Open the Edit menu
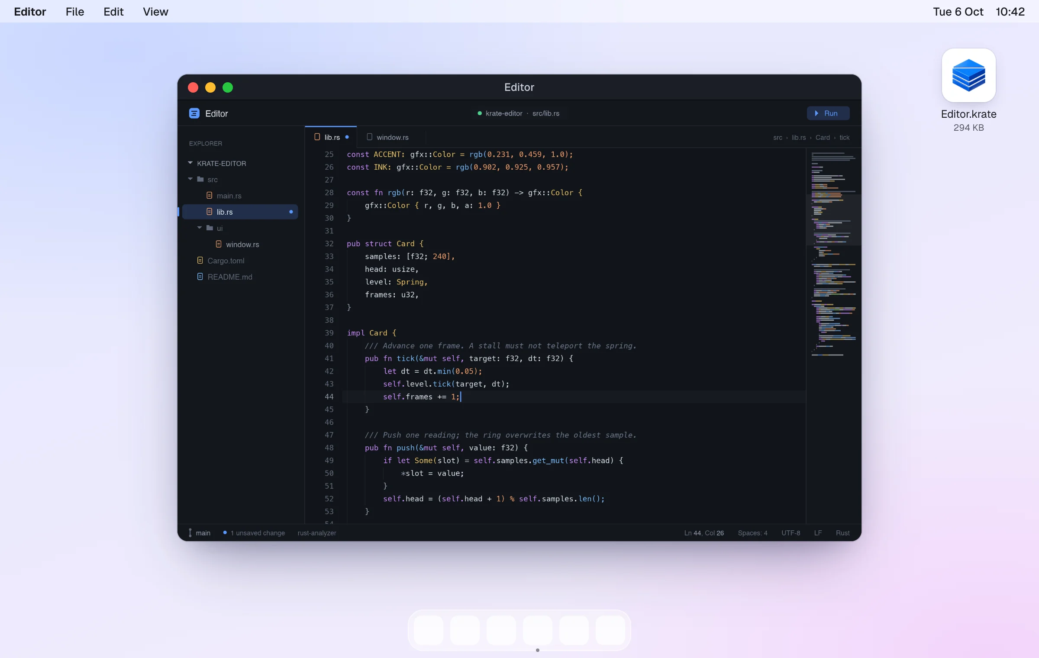 click(113, 12)
